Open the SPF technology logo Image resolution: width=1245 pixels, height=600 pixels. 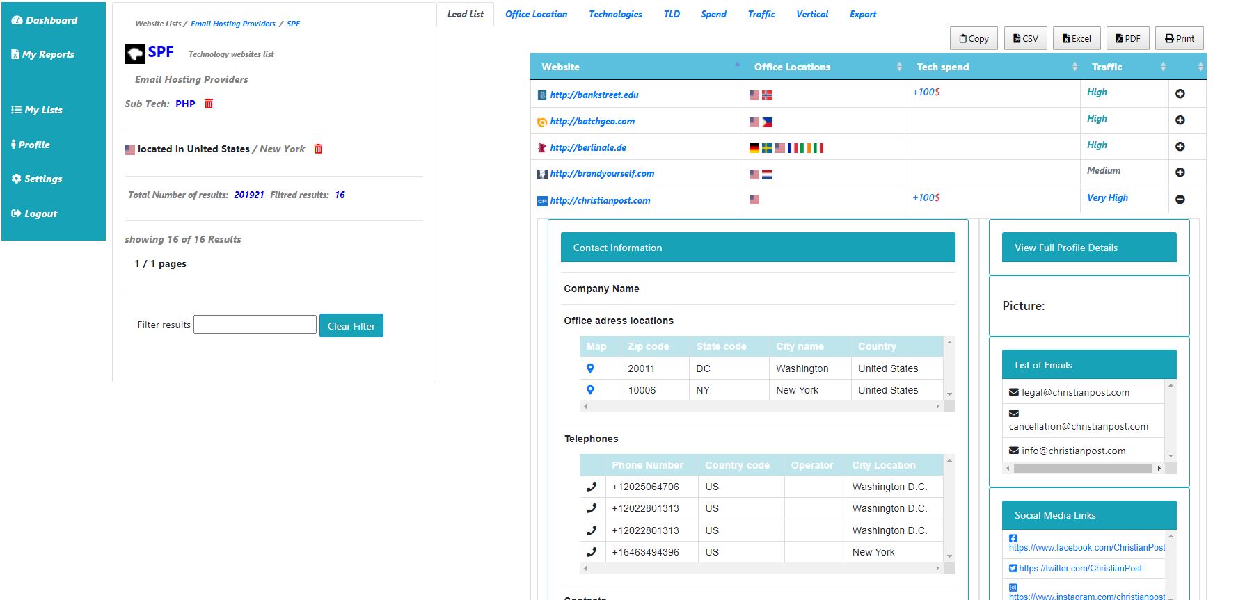[x=135, y=54]
